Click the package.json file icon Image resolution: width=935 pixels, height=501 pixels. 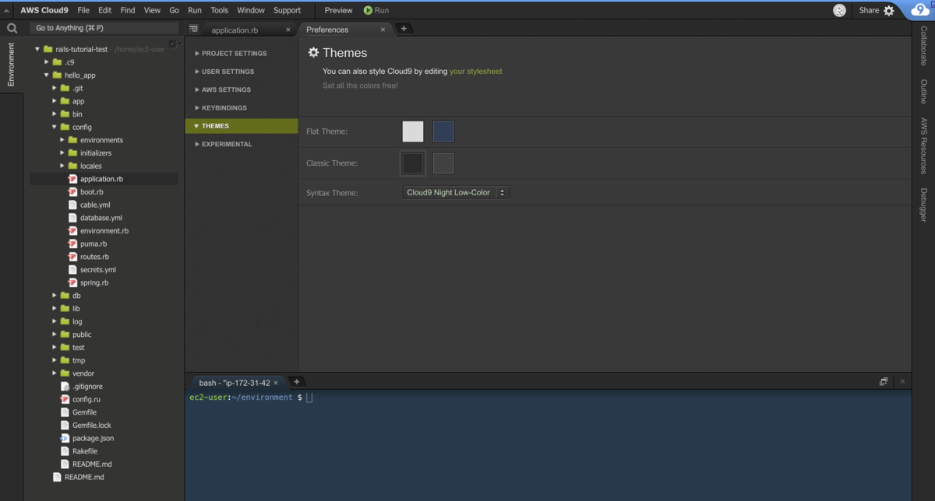click(65, 438)
